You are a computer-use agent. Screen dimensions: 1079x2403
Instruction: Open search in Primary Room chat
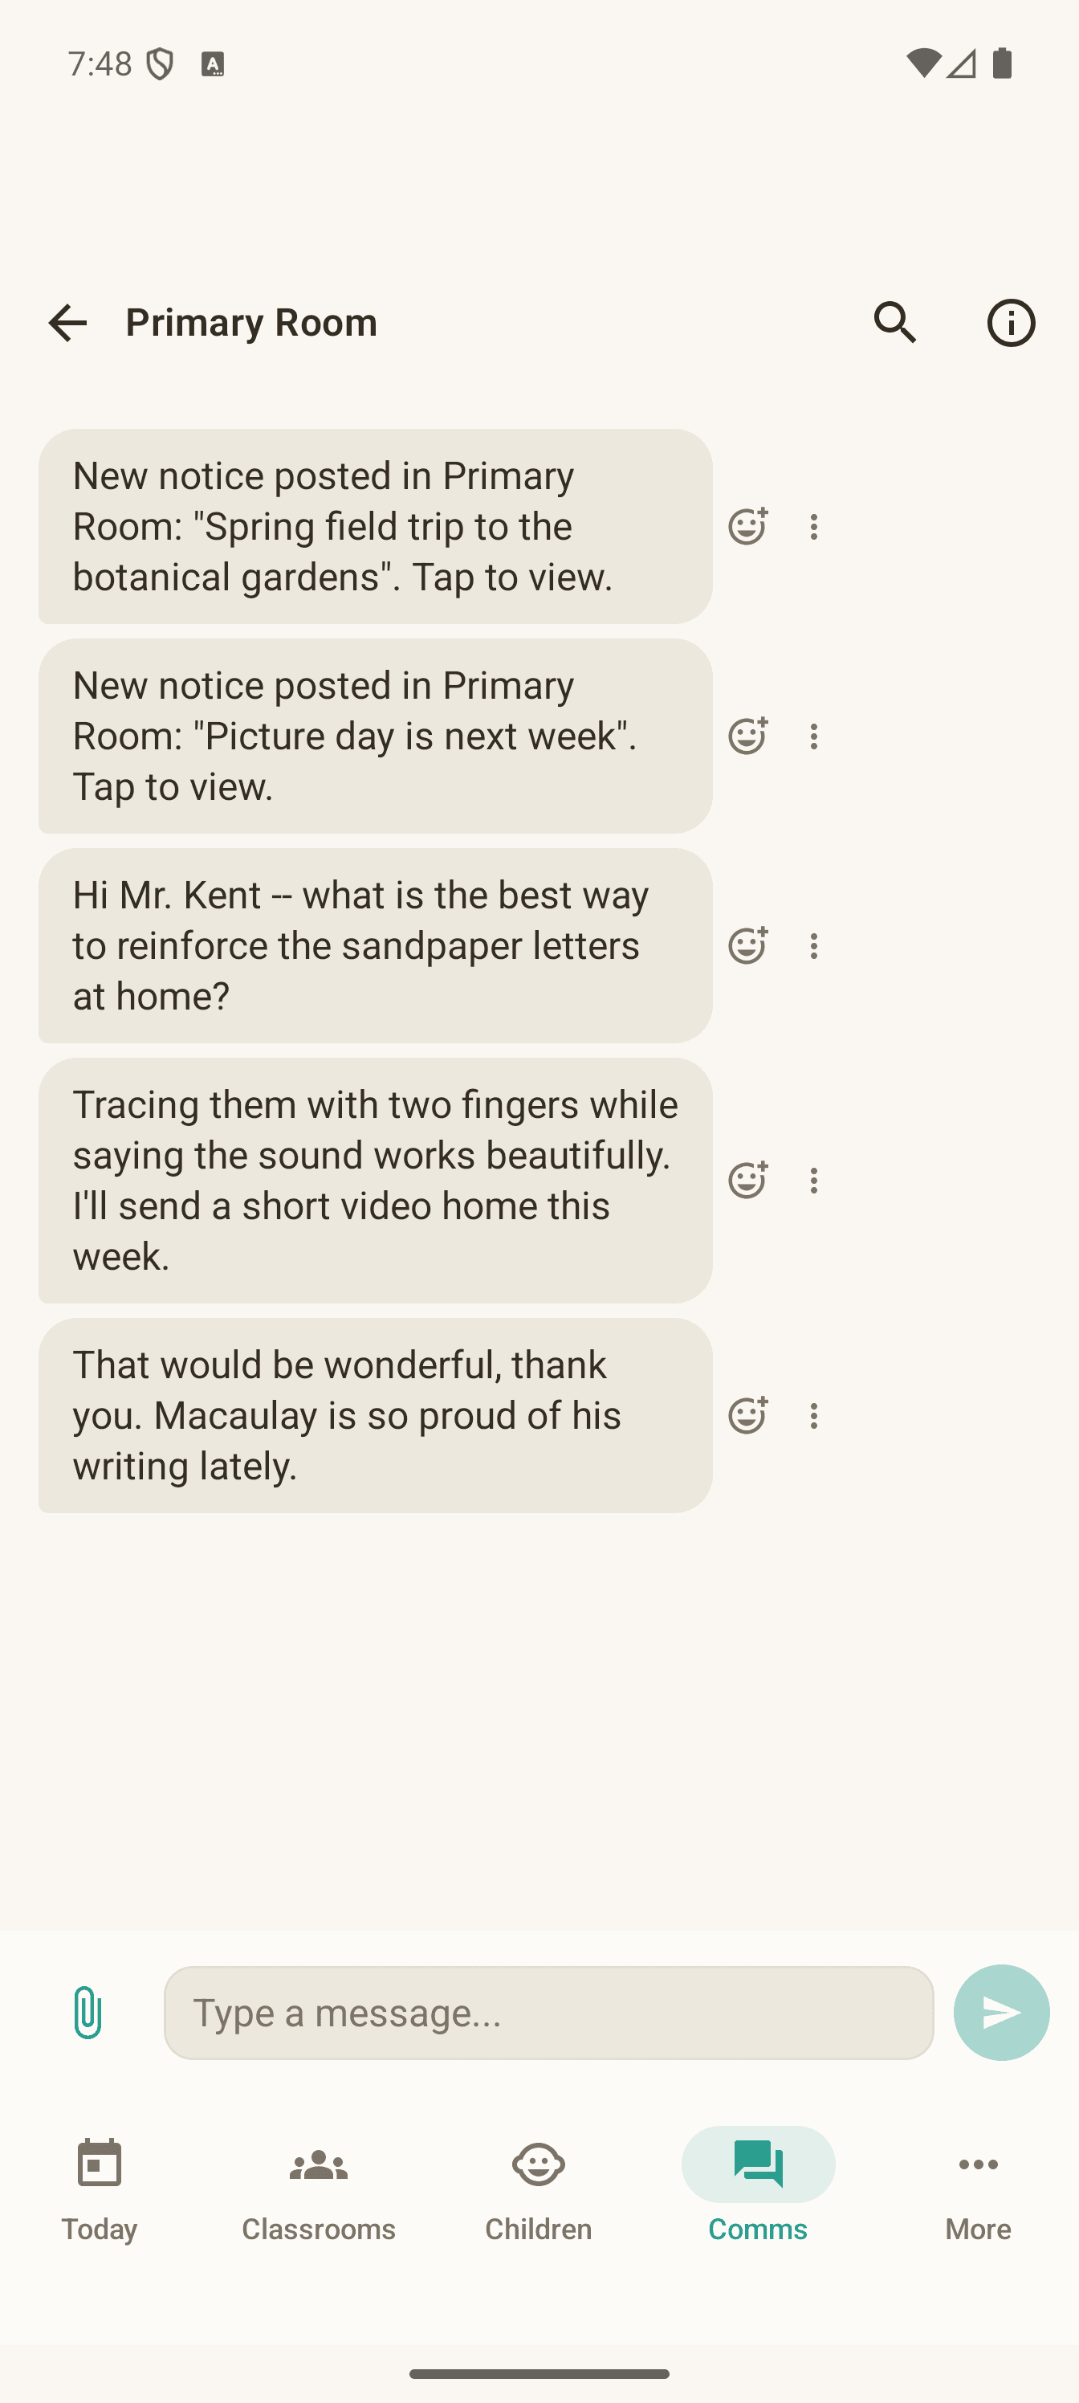(x=895, y=323)
